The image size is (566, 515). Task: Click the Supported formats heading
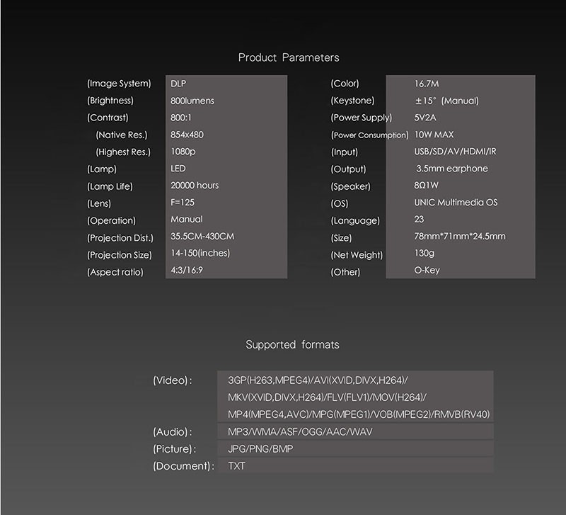coord(292,345)
